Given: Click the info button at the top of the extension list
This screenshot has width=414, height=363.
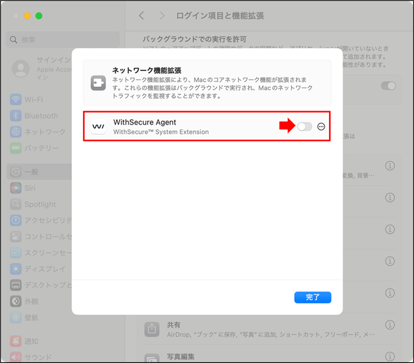Looking at the screenshot, I should click(x=390, y=165).
